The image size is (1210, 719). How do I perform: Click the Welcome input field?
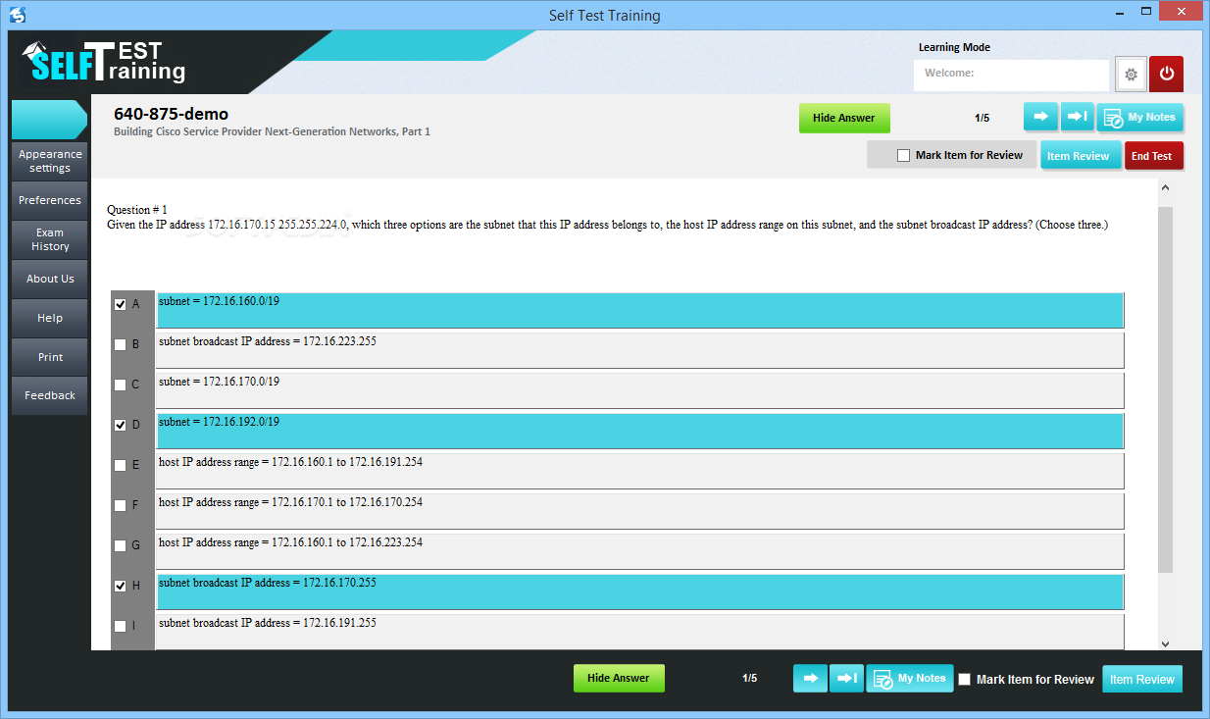(x=1011, y=75)
